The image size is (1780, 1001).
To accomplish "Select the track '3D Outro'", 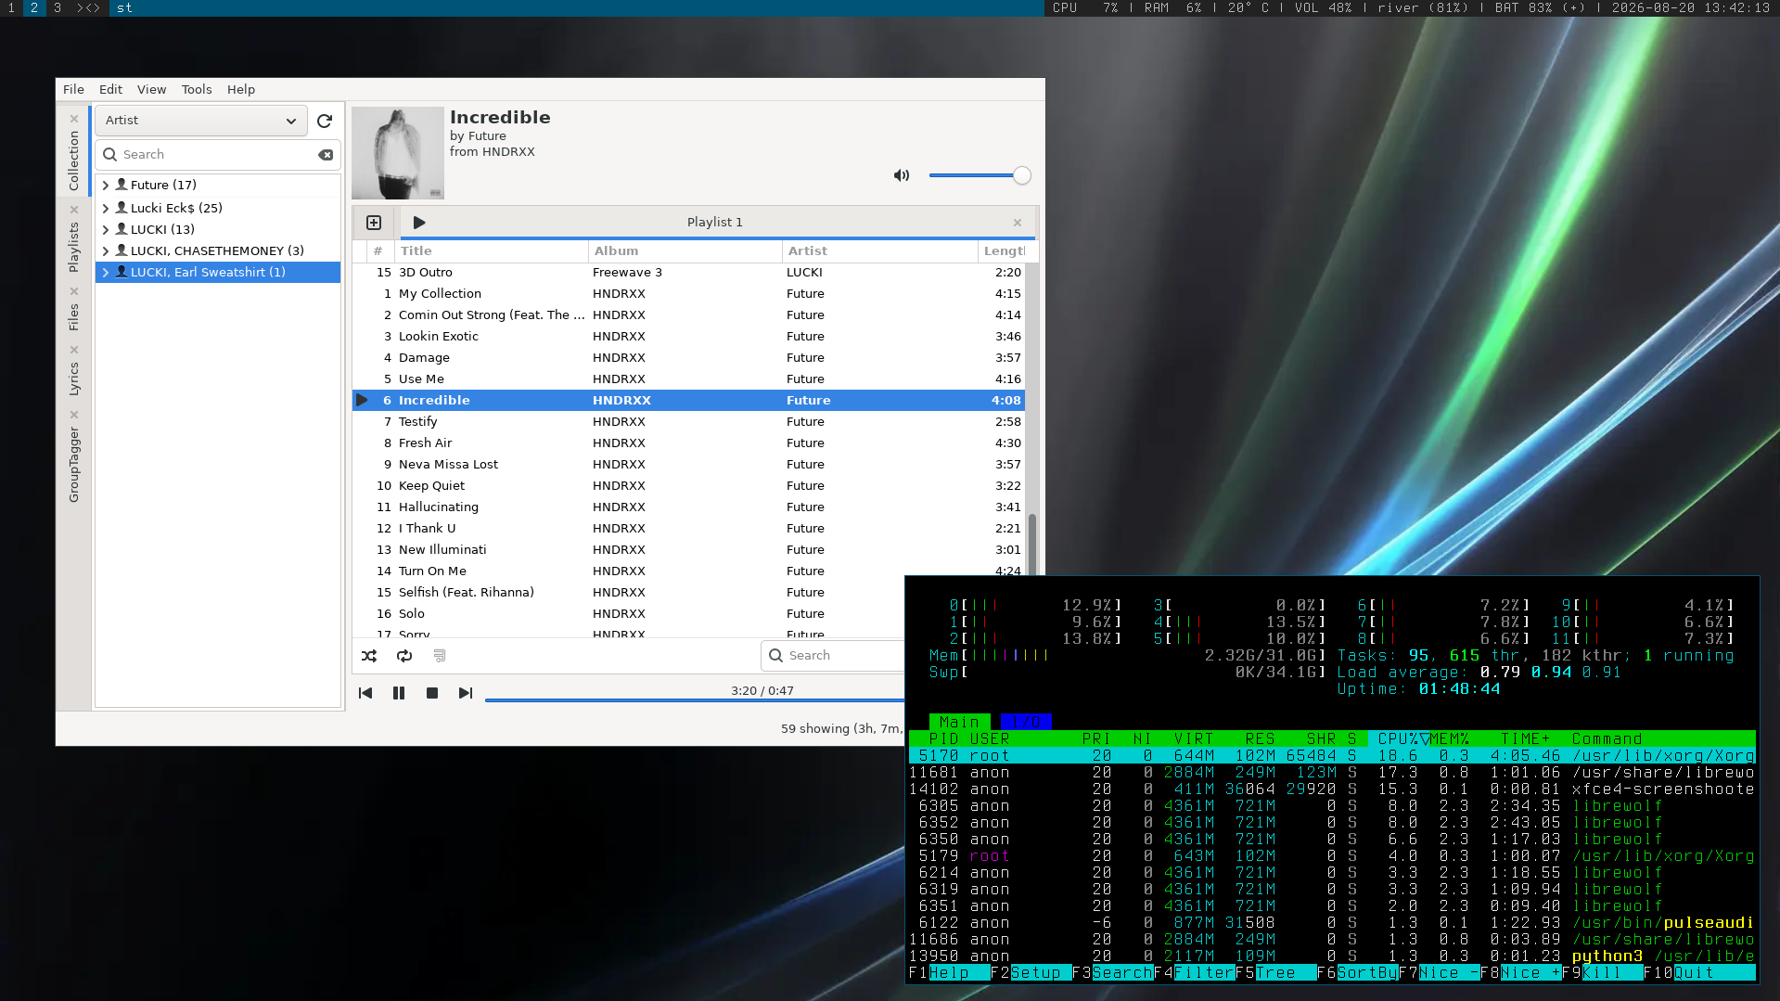I will [688, 273].
